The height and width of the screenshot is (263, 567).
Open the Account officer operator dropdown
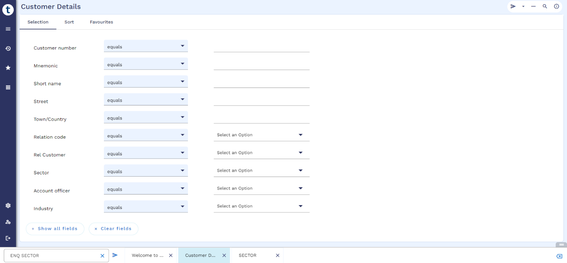click(146, 189)
